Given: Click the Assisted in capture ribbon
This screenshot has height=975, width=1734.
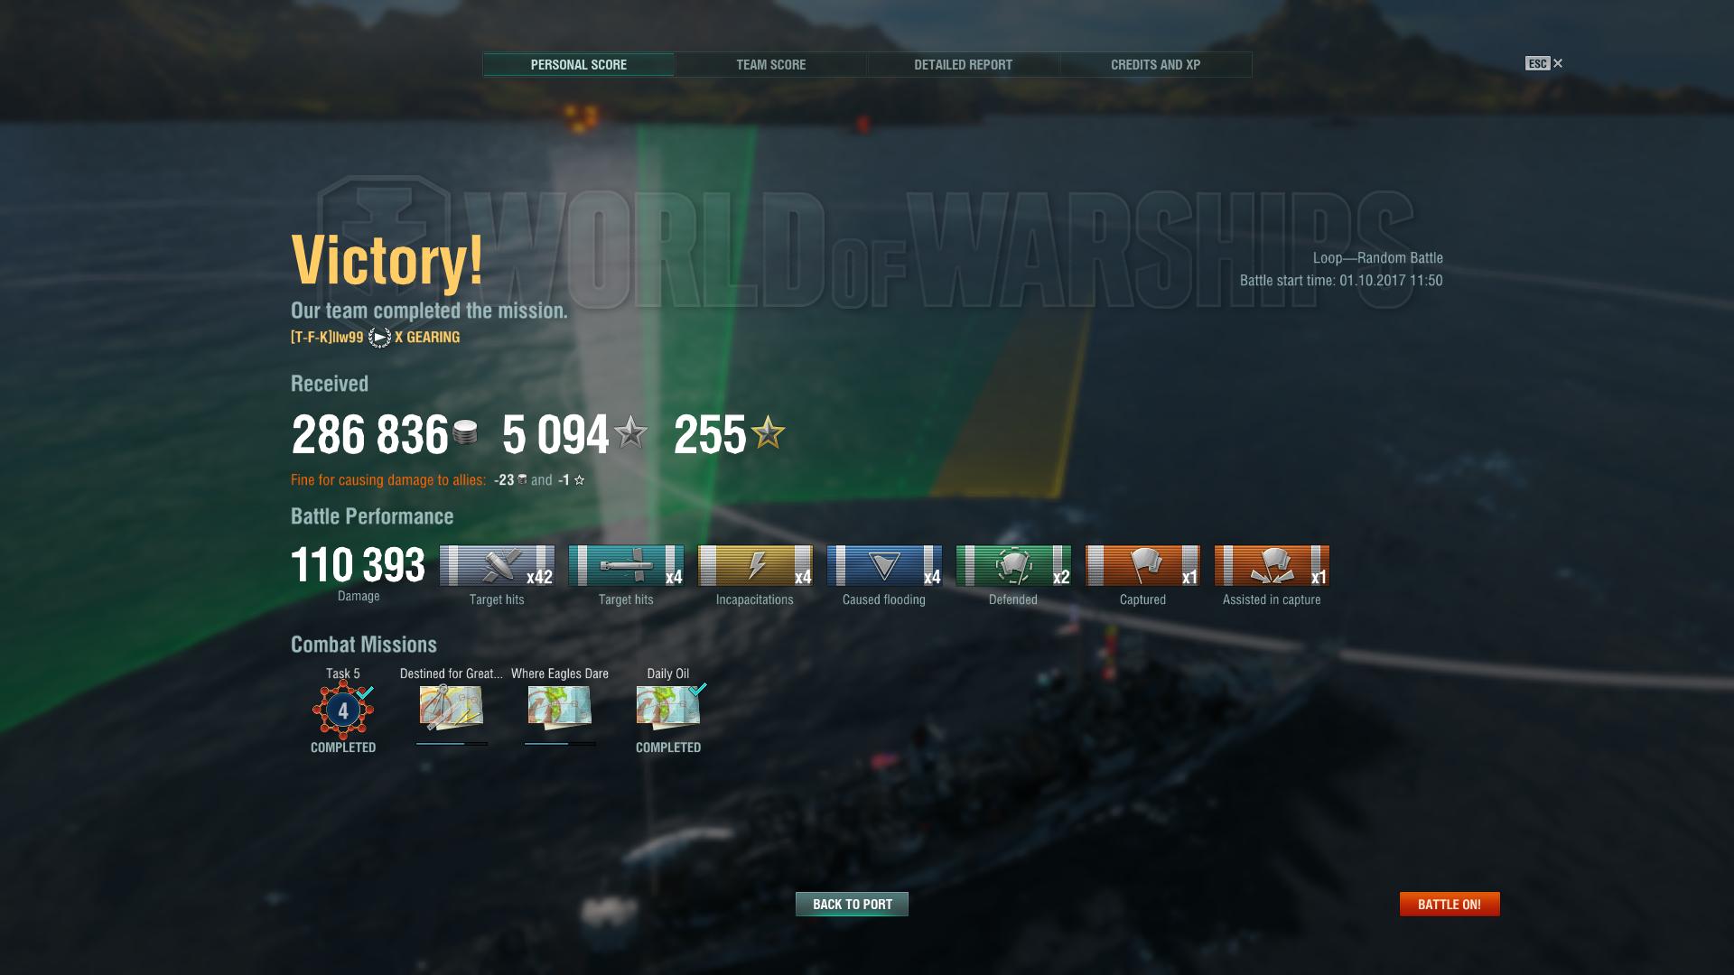Looking at the screenshot, I should pyautogui.click(x=1272, y=566).
